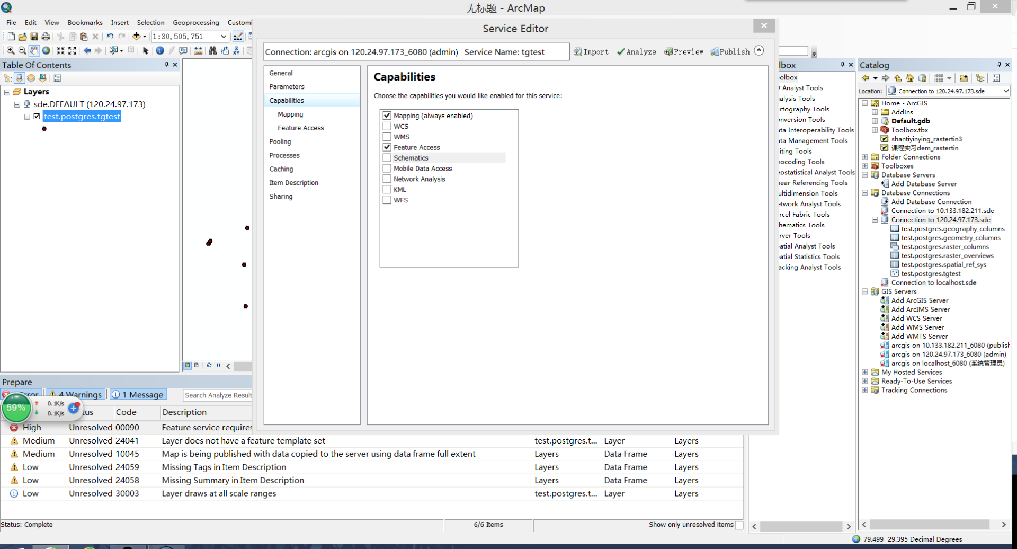Check Show only unresolved items
1017x549 pixels.
click(739, 525)
